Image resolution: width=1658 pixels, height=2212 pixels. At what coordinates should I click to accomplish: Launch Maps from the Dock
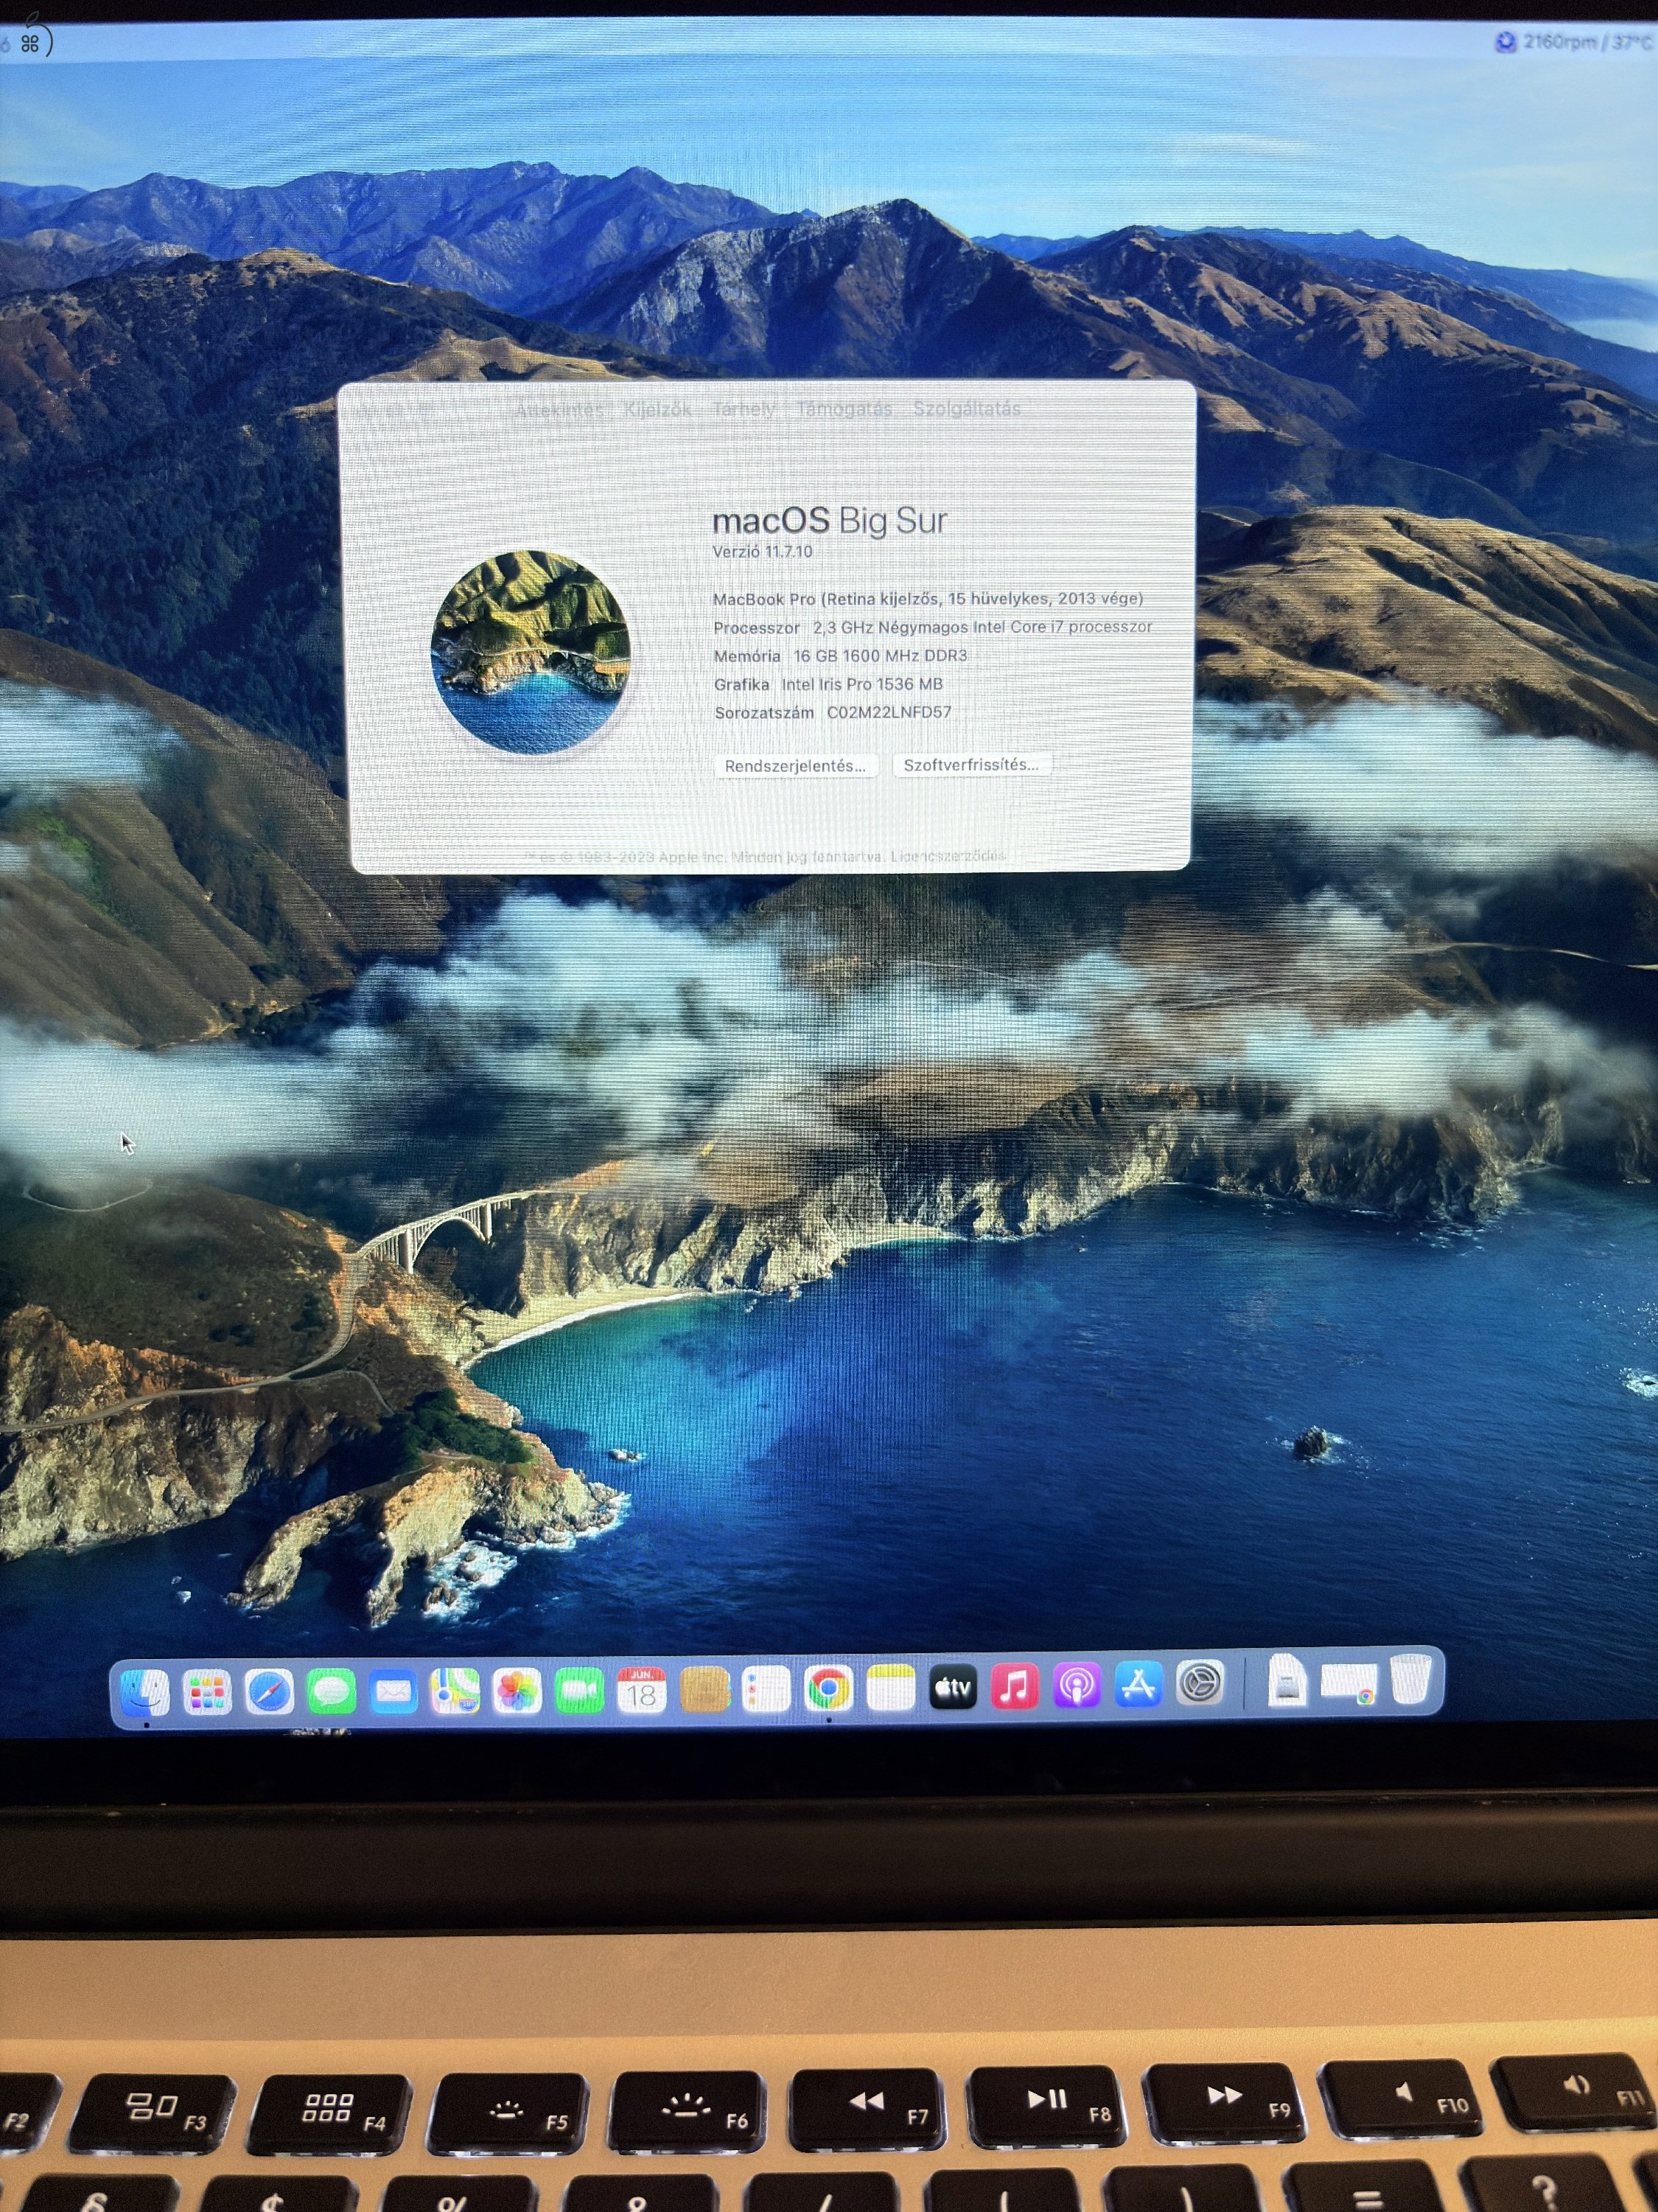455,1691
